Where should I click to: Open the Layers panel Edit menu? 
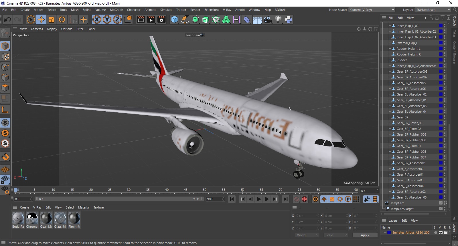tap(404, 221)
